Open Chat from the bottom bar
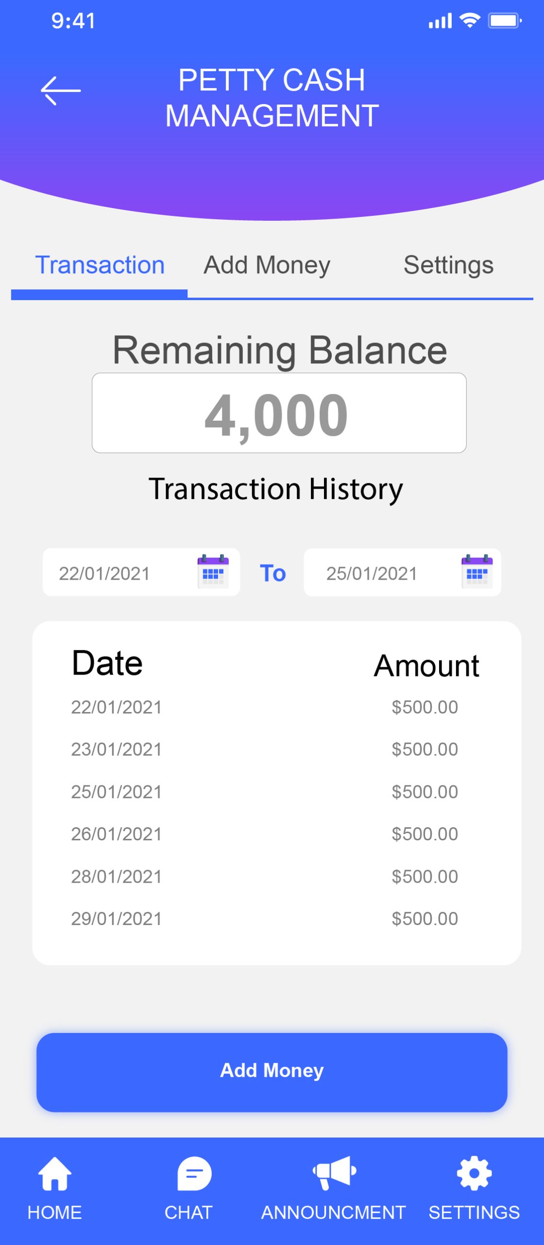The width and height of the screenshot is (544, 1245). click(194, 1187)
